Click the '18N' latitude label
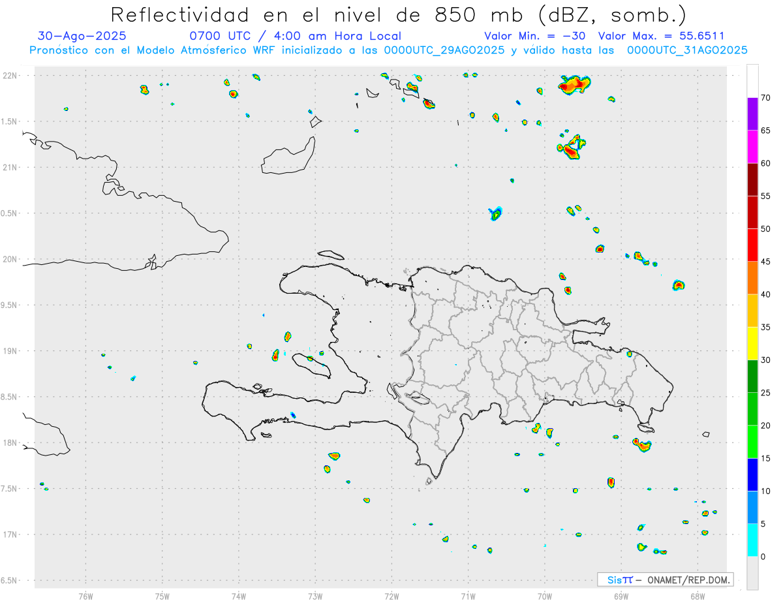 pos(10,442)
